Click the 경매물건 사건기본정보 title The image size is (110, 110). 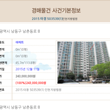56,10
